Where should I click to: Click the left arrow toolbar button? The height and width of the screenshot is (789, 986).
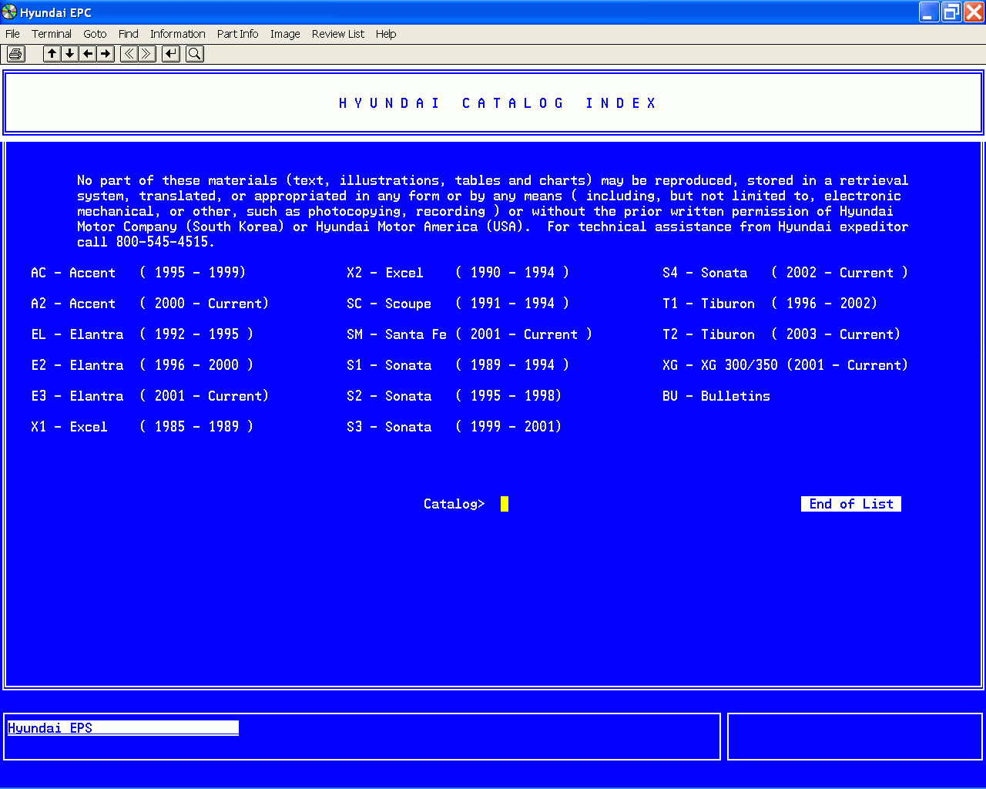point(88,53)
